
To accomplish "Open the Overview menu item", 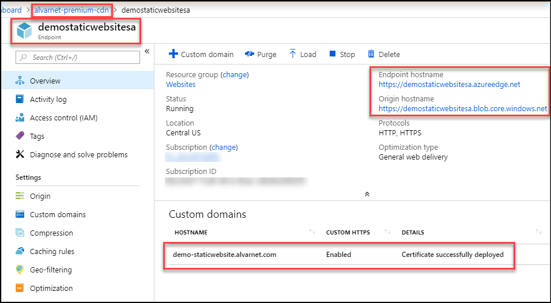I will pos(77,81).
